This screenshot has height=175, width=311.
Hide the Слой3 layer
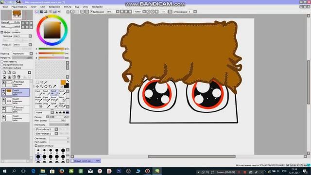3,90
